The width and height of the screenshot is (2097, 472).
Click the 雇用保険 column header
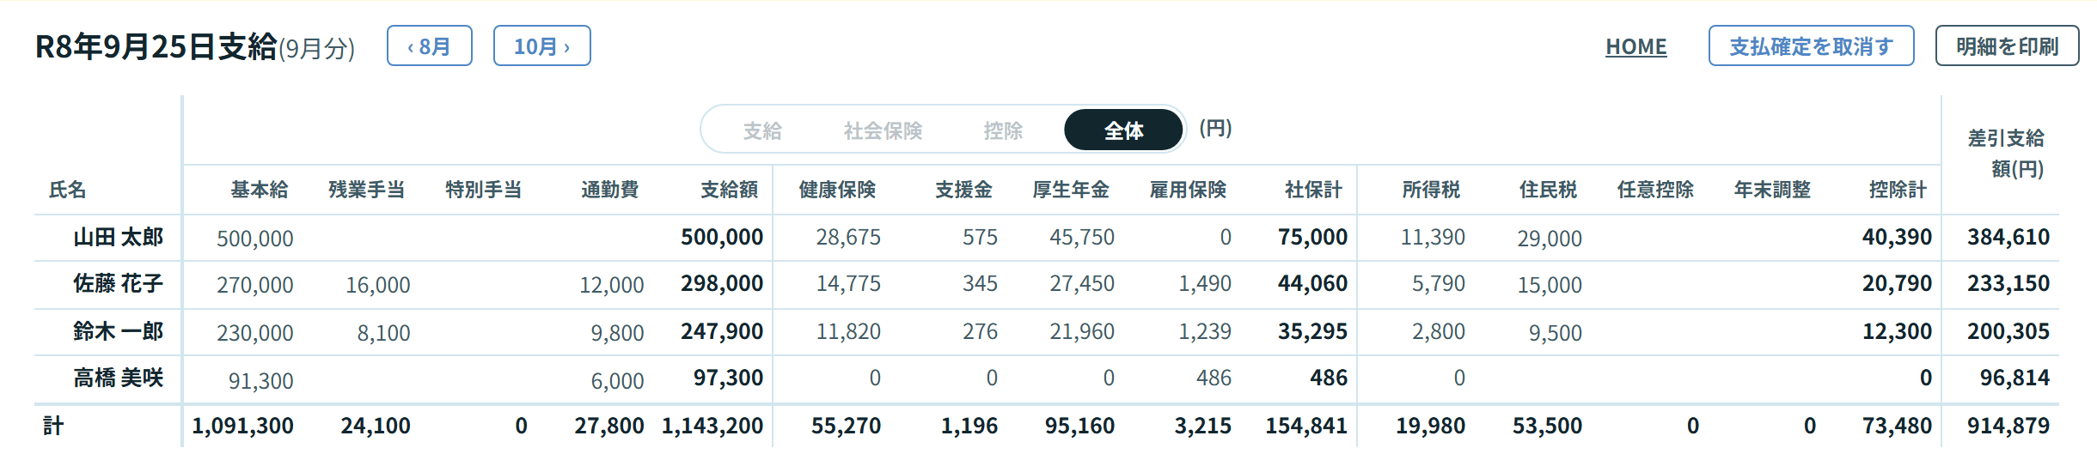coord(1189,190)
